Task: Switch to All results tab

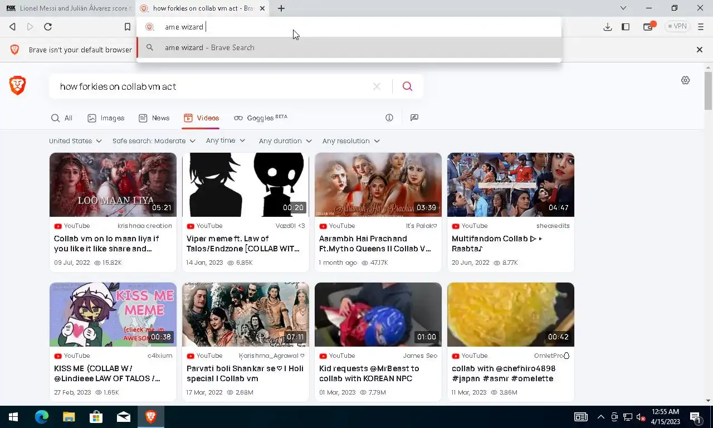Action: tap(62, 118)
